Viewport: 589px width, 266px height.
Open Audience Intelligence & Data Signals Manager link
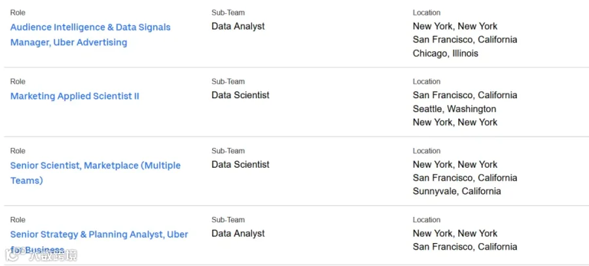coord(90,35)
